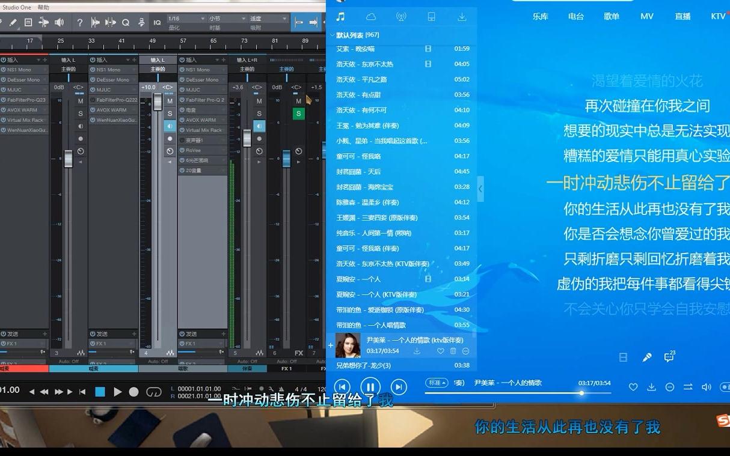Open the Virtual Mix Rack insert in third column

coord(203,130)
